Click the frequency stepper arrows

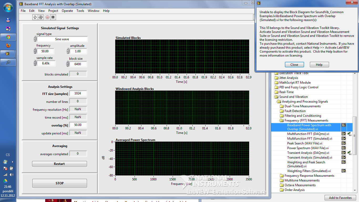click(x=35, y=51)
